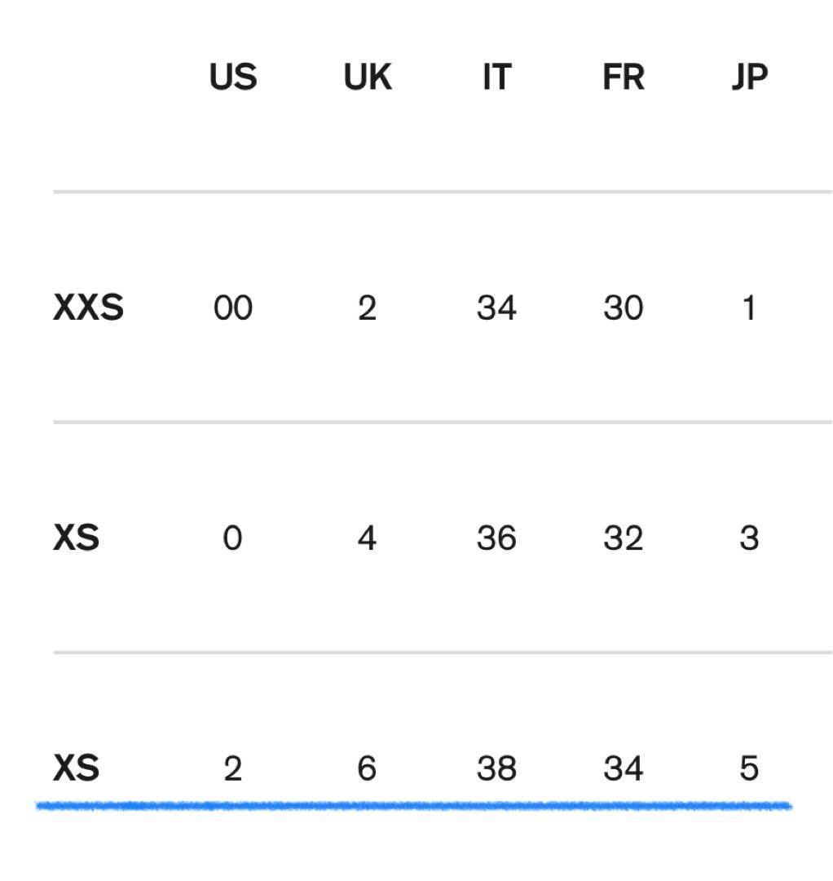This screenshot has width=833, height=881.
Task: Select FR size 30 cell
Action: (x=623, y=308)
